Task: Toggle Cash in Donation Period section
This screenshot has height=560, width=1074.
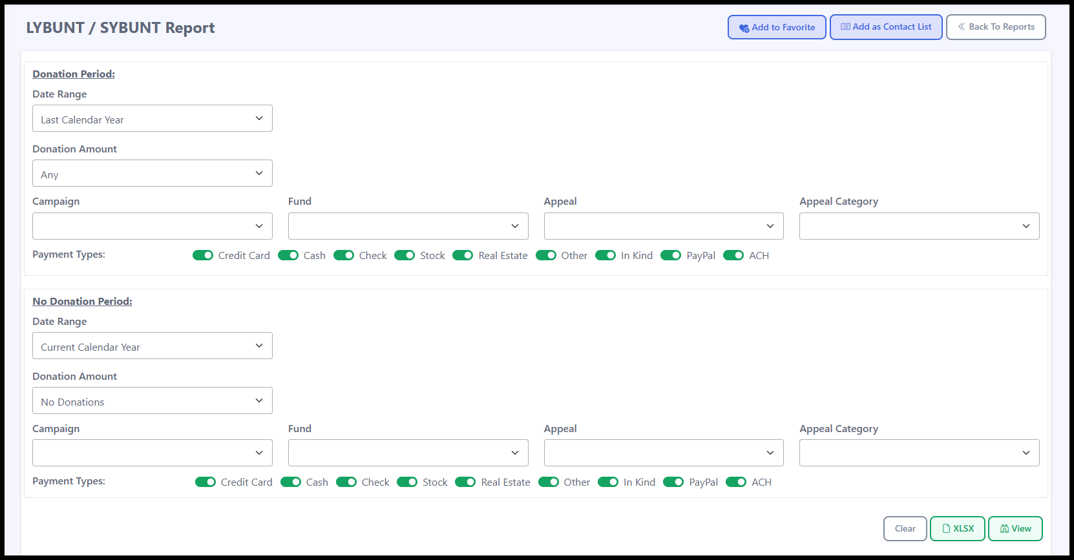Action: 288,255
